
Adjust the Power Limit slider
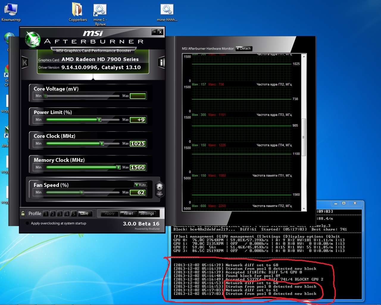coord(99,120)
